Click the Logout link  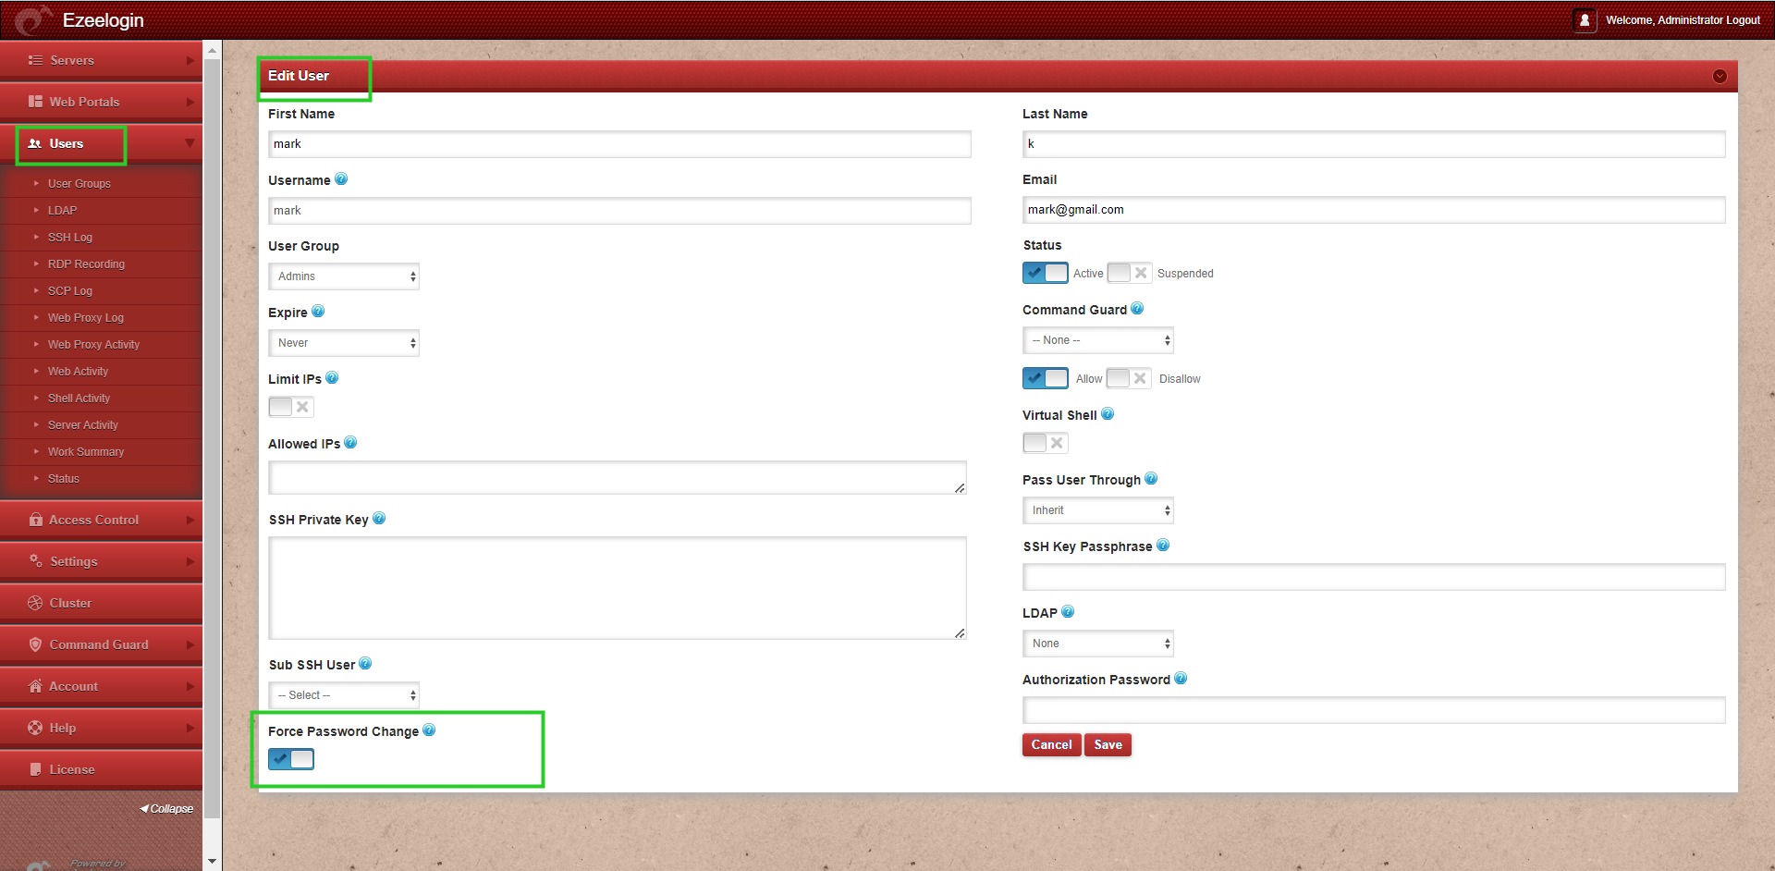point(1743,20)
